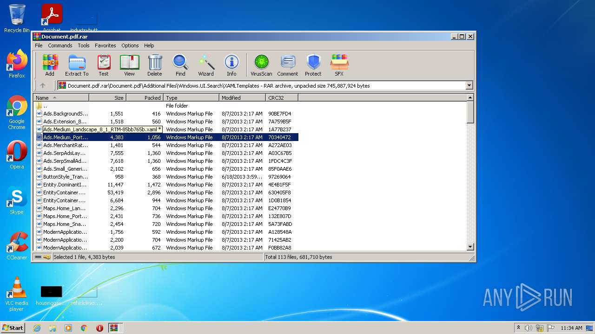Select Ads.BackgroundS... file row
Screen dimensions: 595x334
[x=166, y=114]
